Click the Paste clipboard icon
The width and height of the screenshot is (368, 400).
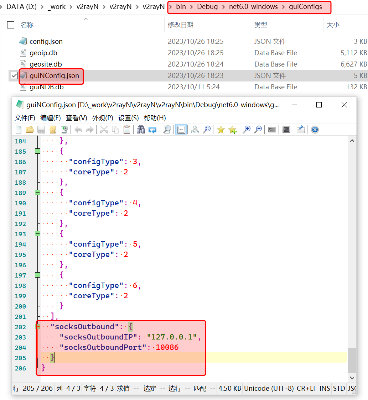(x=127, y=130)
